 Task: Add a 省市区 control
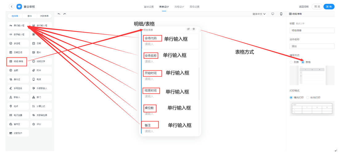coord(18,124)
